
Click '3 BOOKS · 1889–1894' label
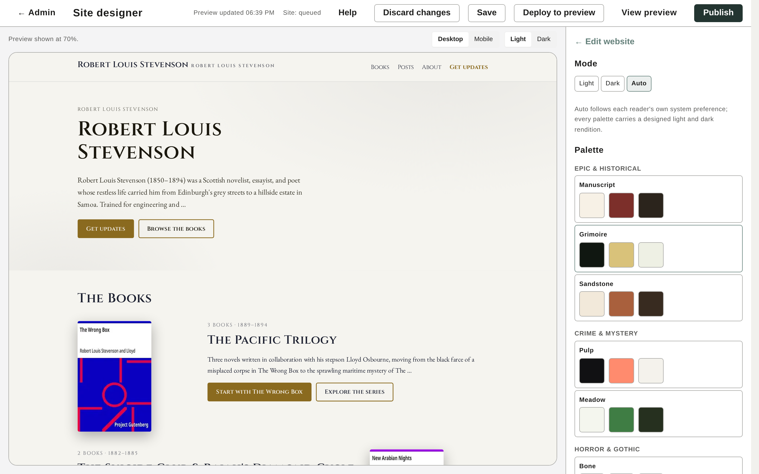pyautogui.click(x=237, y=325)
